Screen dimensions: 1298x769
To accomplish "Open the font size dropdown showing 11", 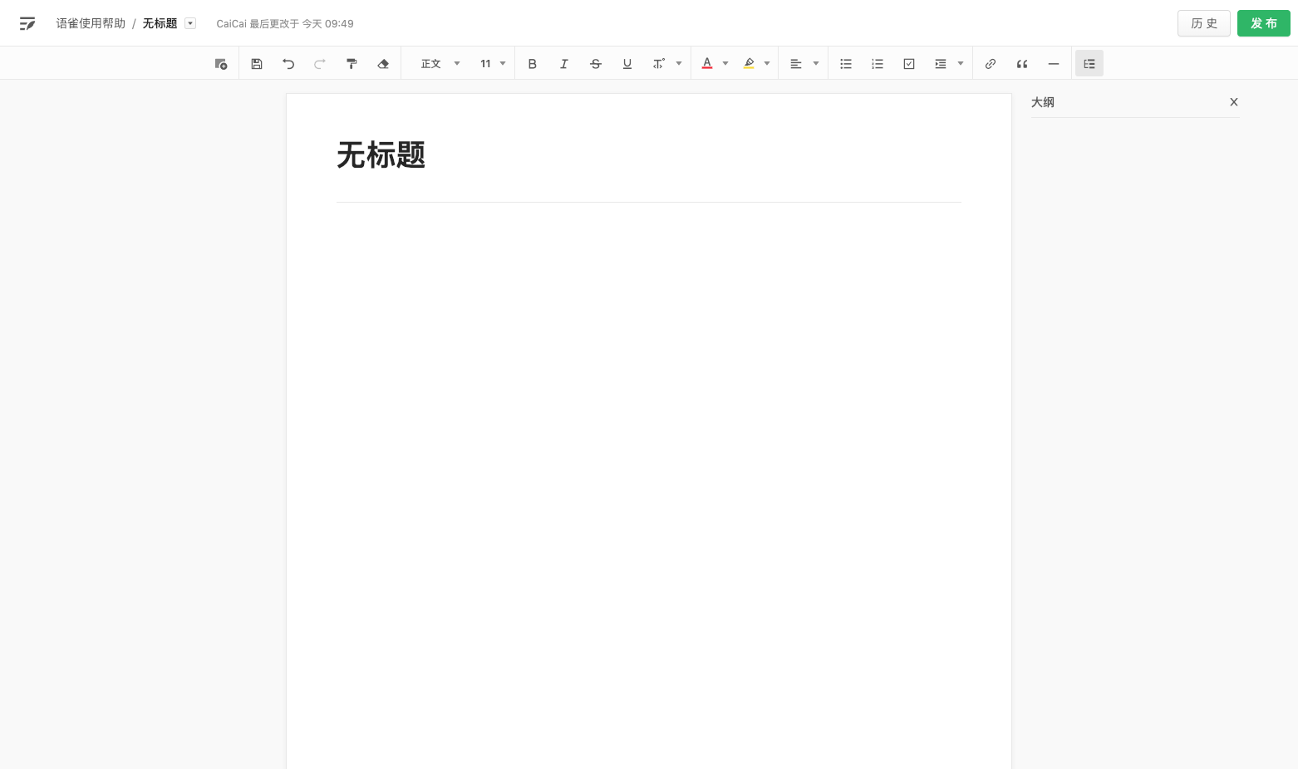I will pyautogui.click(x=491, y=63).
